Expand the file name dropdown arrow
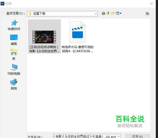The image size is (158, 138). tap(118, 136)
